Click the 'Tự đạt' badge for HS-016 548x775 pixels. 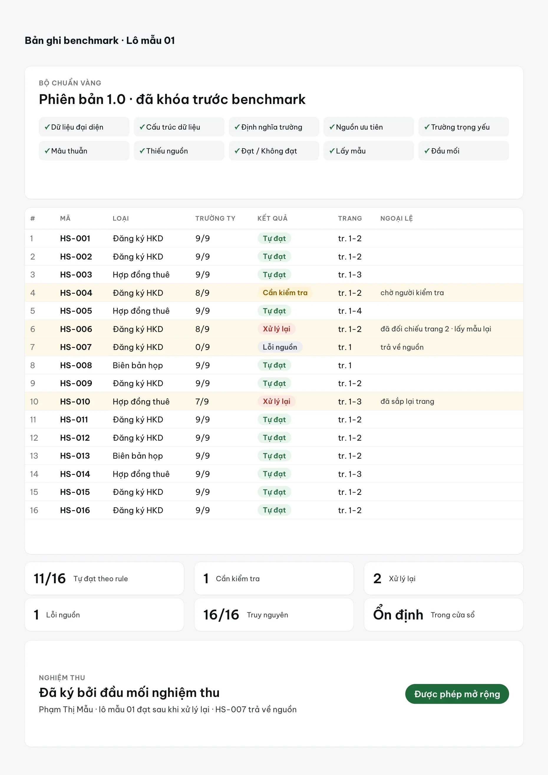[x=274, y=510]
